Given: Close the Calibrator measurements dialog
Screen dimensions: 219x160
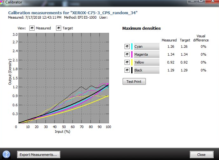Looking at the screenshot, I should pos(202,155).
